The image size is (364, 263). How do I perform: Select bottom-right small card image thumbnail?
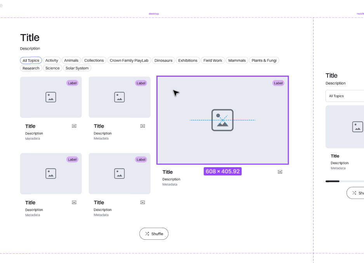(120, 174)
